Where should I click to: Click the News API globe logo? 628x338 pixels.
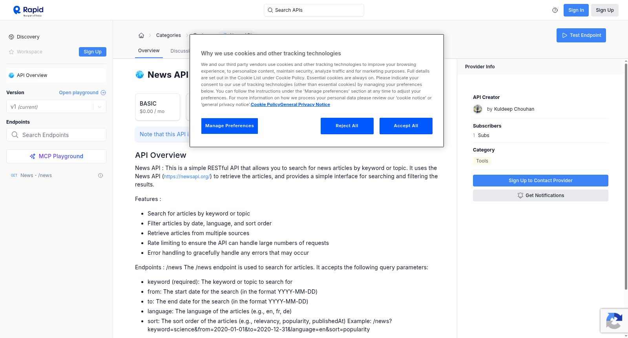click(x=140, y=75)
